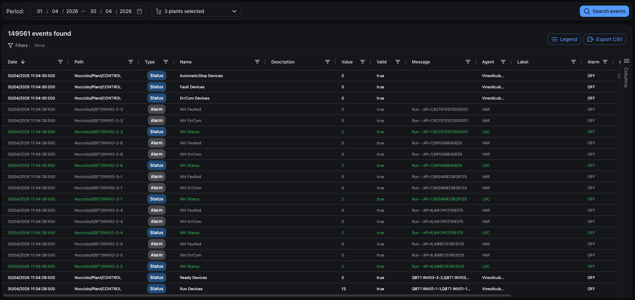Click LGC agent in INV02-2-3 row

pos(486,132)
